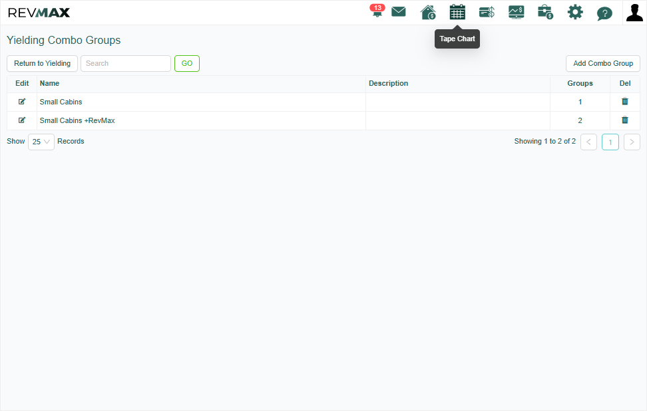This screenshot has width=647, height=411.
Task: Open the credit card payments icon
Action: [487, 13]
